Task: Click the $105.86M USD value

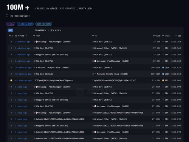Action: [x=176, y=80]
